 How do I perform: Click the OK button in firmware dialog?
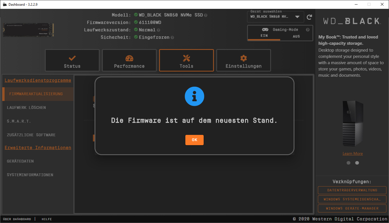tap(194, 140)
